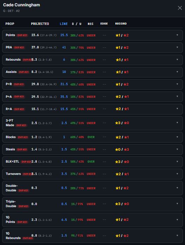Close the Cade Cunningham player panel

point(180,8)
